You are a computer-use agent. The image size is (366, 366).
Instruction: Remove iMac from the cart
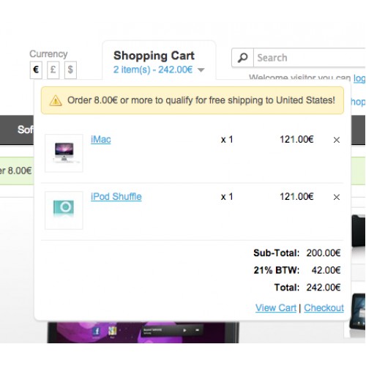337,140
